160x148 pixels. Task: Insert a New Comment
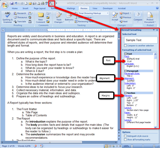click(x=40, y=18)
